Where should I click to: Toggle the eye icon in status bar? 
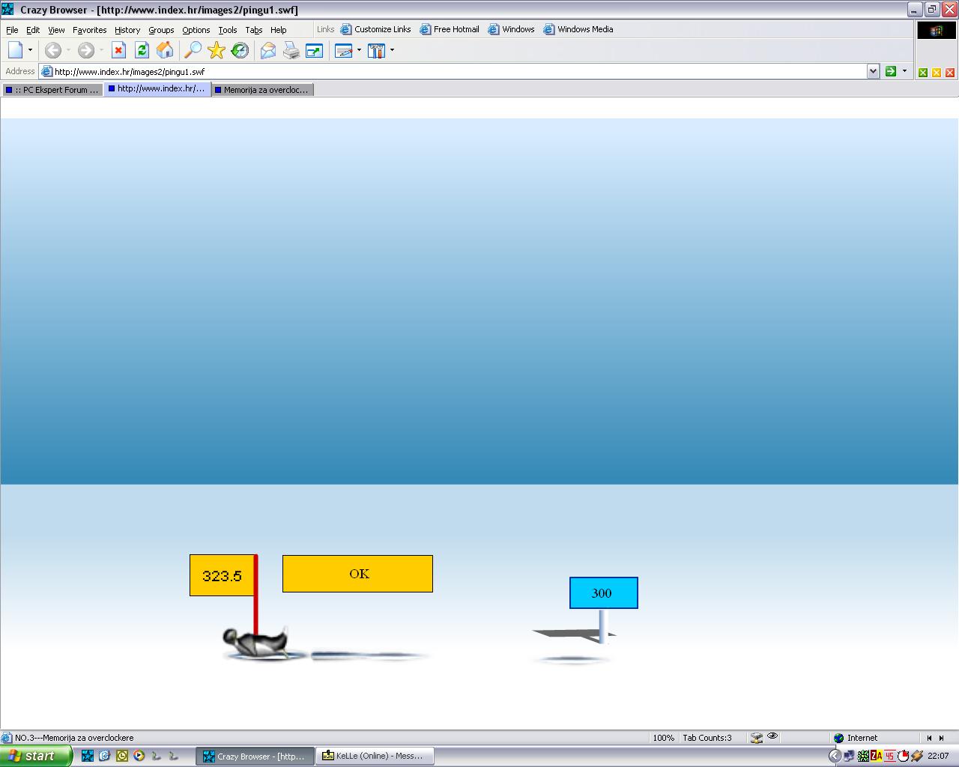click(772, 737)
